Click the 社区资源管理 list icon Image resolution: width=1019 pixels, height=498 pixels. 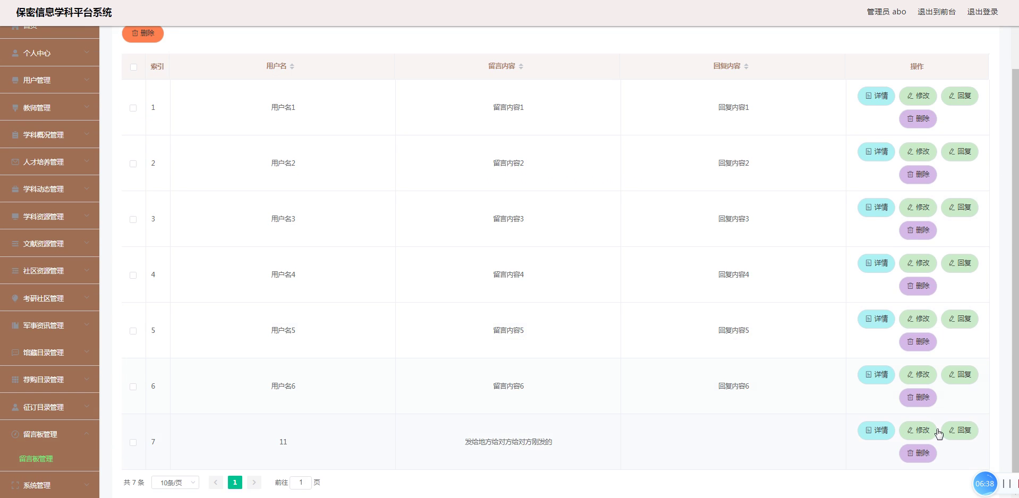15,271
